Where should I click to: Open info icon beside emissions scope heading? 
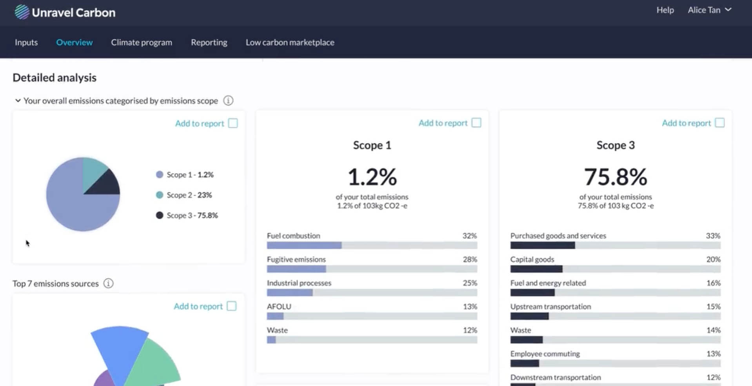tap(228, 101)
